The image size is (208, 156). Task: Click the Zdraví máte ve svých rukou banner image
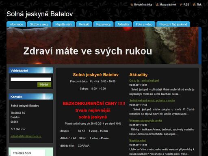click(x=102, y=45)
